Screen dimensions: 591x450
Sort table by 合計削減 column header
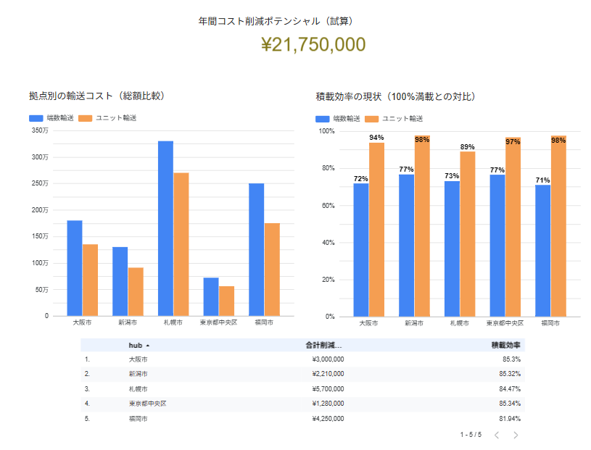point(325,346)
